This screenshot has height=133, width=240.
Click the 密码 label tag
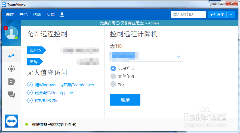35,62
